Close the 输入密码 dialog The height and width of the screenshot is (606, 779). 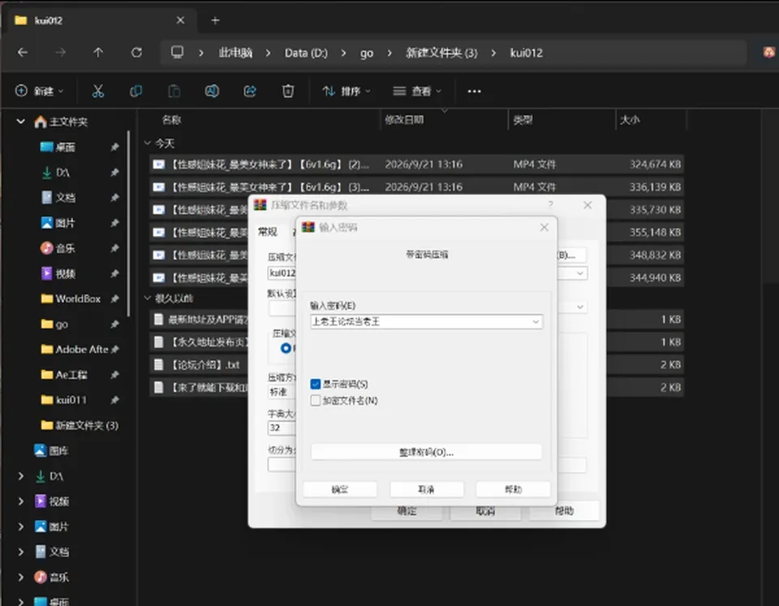[x=544, y=227]
